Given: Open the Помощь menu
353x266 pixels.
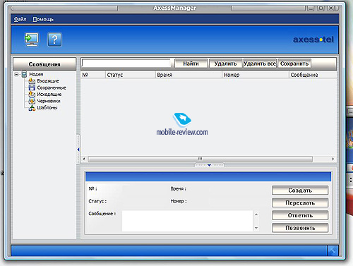Looking at the screenshot, I should (43, 19).
